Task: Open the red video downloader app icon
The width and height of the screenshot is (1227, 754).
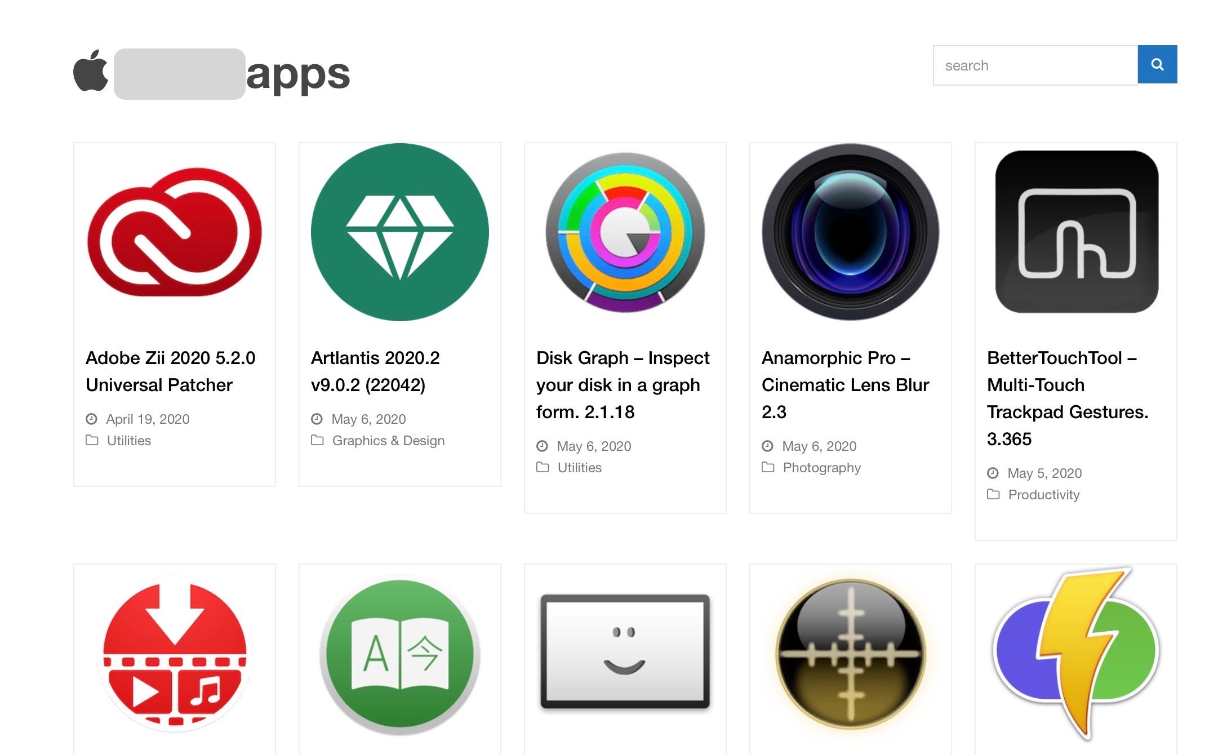Action: 174,654
